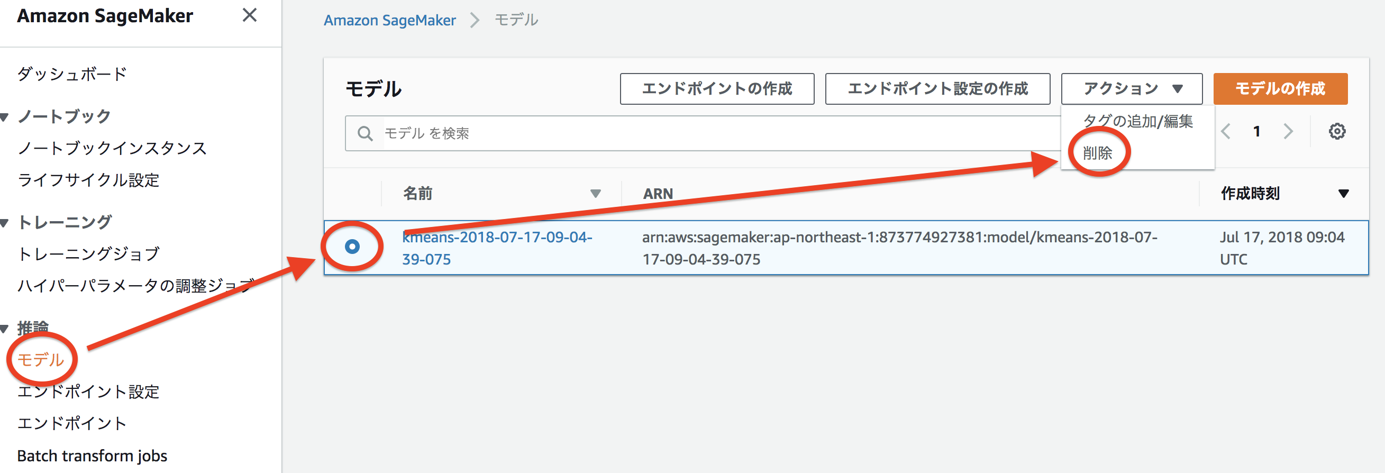
Task: Close the Amazon SageMaker sidebar panel
Action: tap(250, 15)
